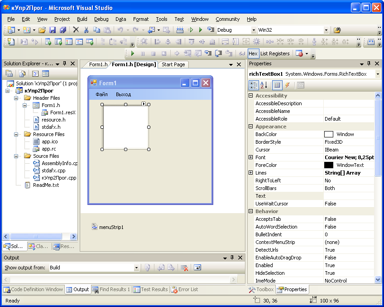The height and width of the screenshot is (307, 384).
Task: Switch to the Form1.h code tab
Action: tap(98, 64)
